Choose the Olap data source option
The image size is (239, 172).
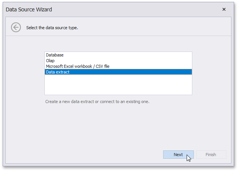coord(50,61)
